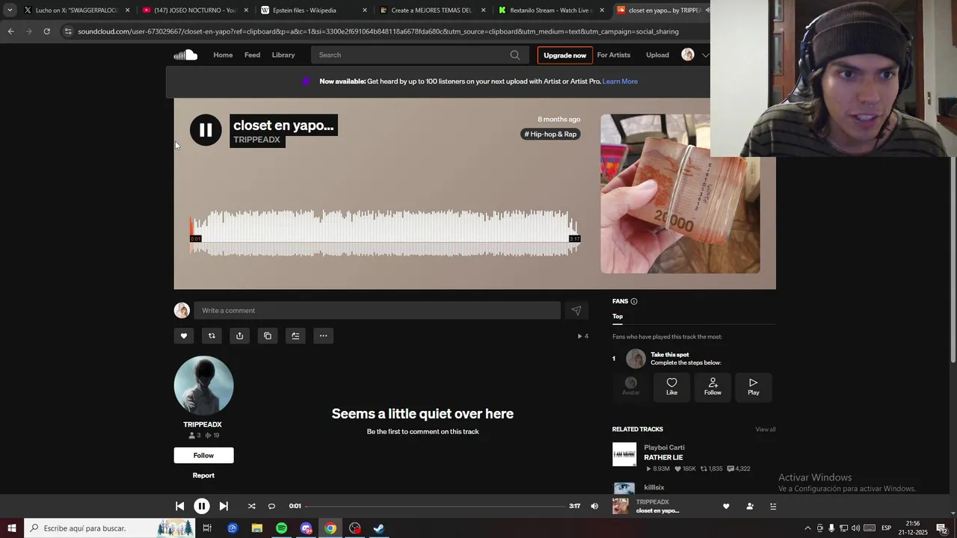Copy the track link
Screen dimensions: 957x538
[268, 336]
